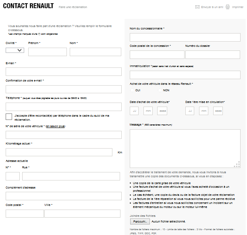Click the Kilométrage actuel field
This screenshot has height=235, width=247.
click(59, 152)
